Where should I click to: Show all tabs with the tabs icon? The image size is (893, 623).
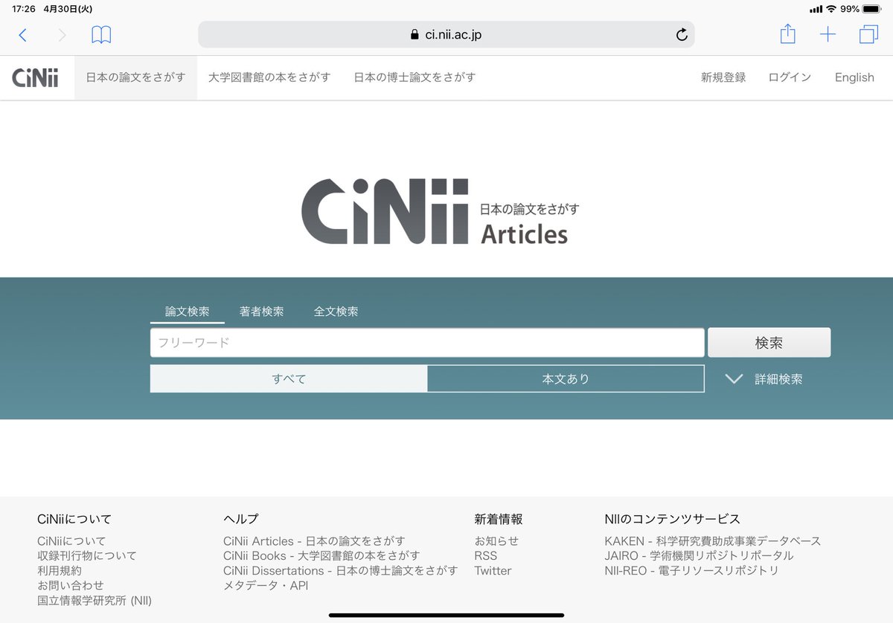868,35
